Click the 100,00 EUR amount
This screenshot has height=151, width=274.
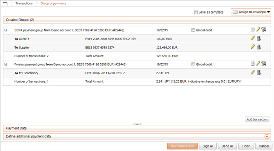coord(164,39)
